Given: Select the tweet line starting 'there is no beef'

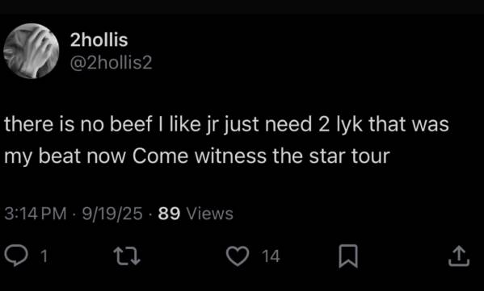Looking at the screenshot, I should pos(226,125).
